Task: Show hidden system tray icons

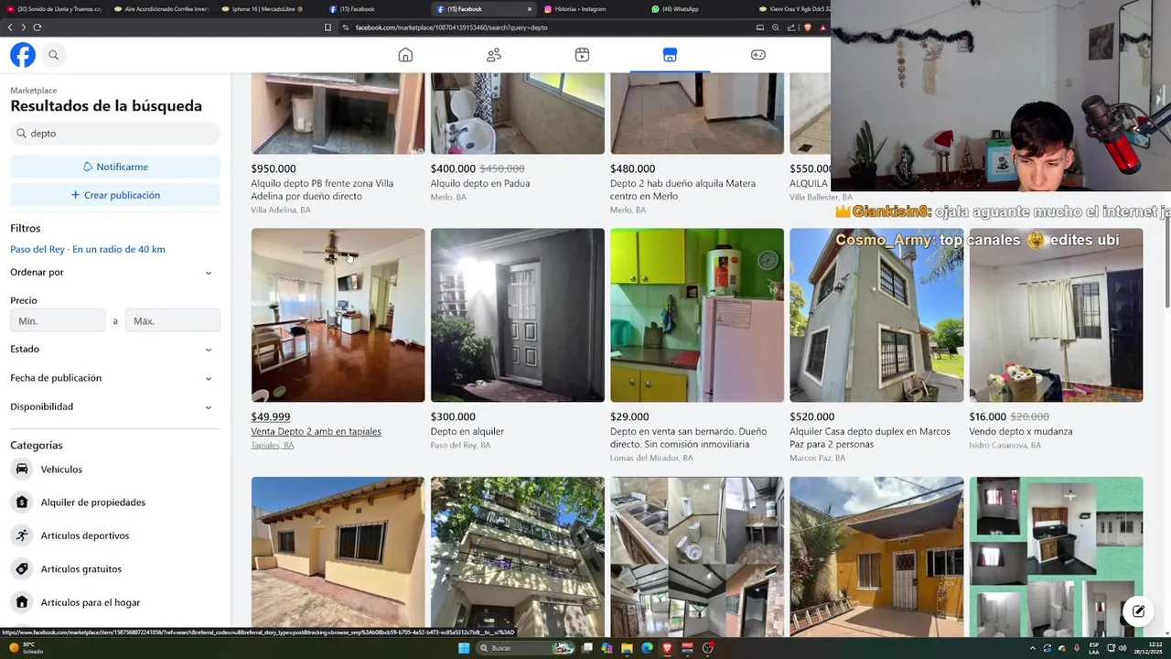Action: coord(1033,648)
